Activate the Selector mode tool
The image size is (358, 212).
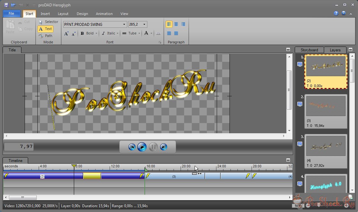[x=48, y=22]
